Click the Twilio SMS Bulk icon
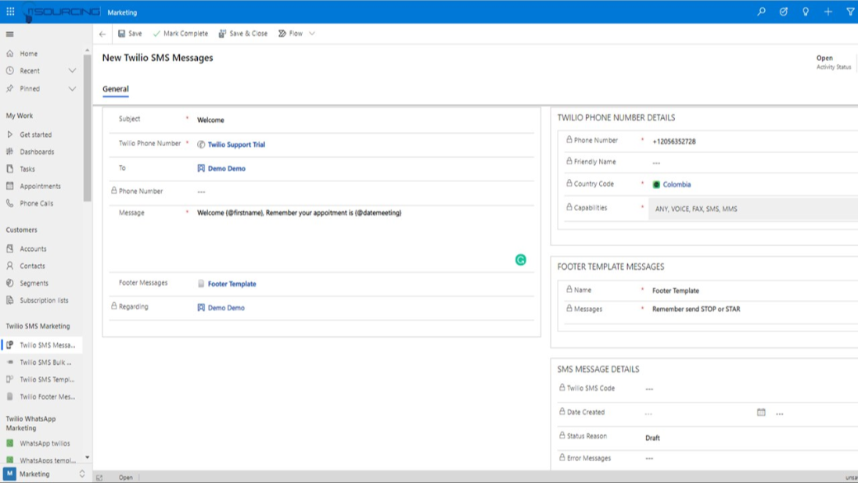Image resolution: width=858 pixels, height=483 pixels. click(x=10, y=362)
